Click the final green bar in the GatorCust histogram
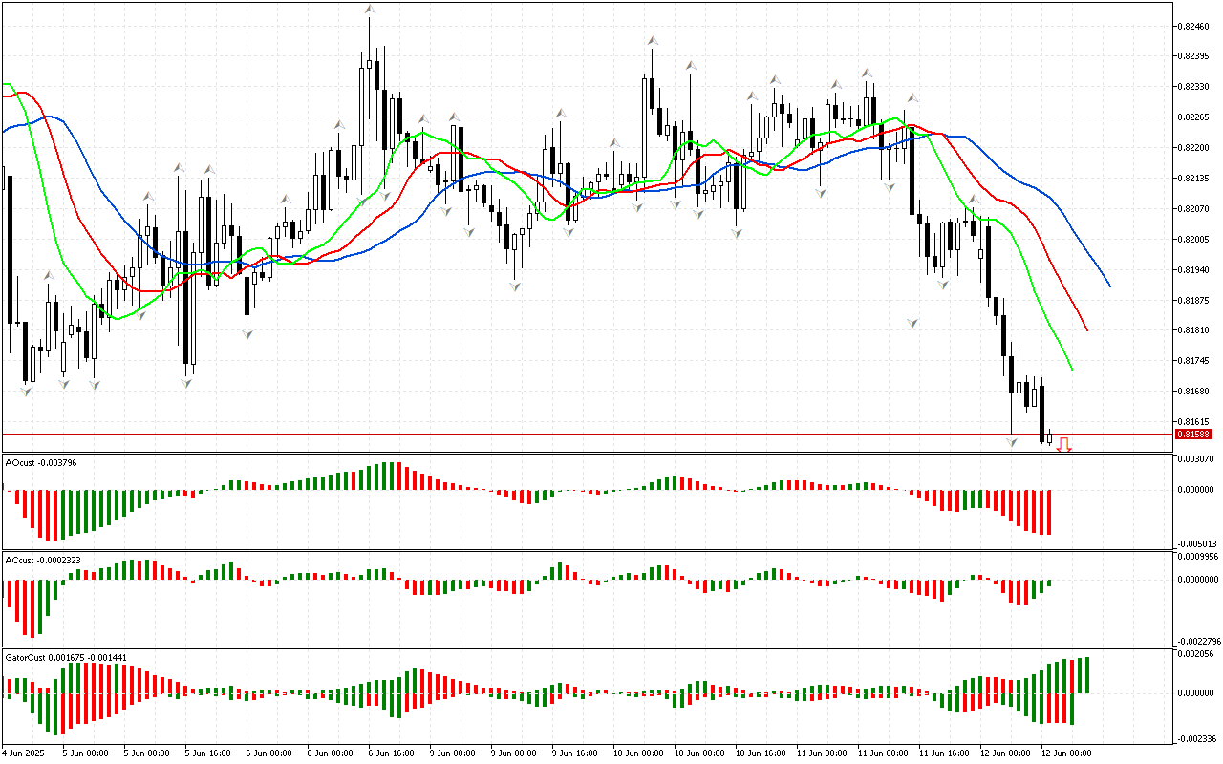The height and width of the screenshot is (764, 1223). (x=1087, y=675)
